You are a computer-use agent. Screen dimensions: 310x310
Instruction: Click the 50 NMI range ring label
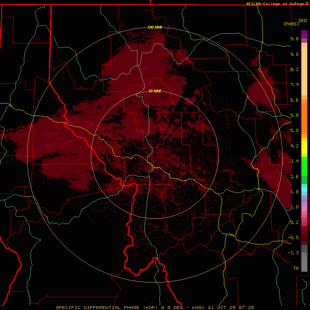click(155, 91)
